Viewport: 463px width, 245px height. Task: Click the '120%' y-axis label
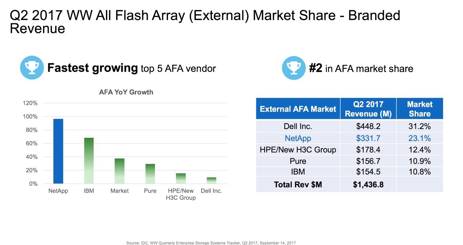pos(30,103)
